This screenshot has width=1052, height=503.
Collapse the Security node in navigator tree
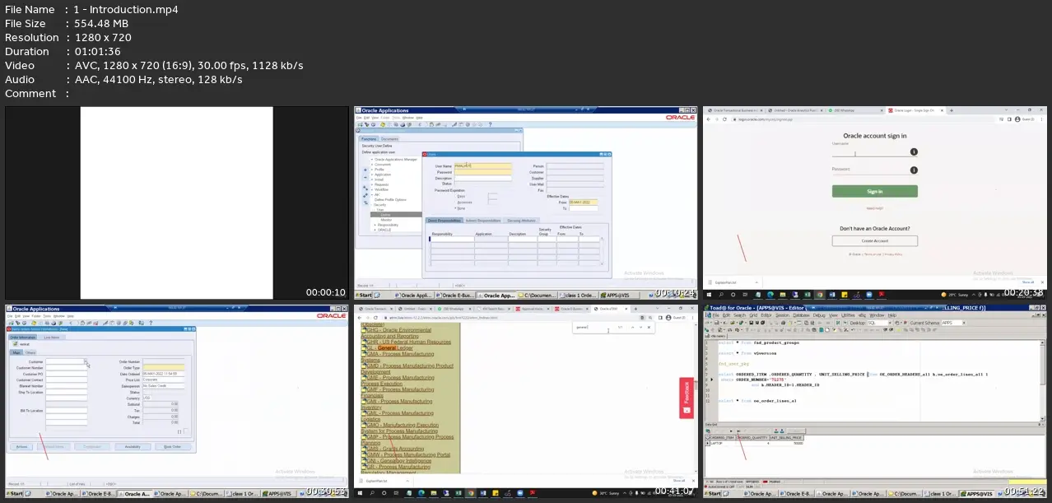click(x=372, y=204)
